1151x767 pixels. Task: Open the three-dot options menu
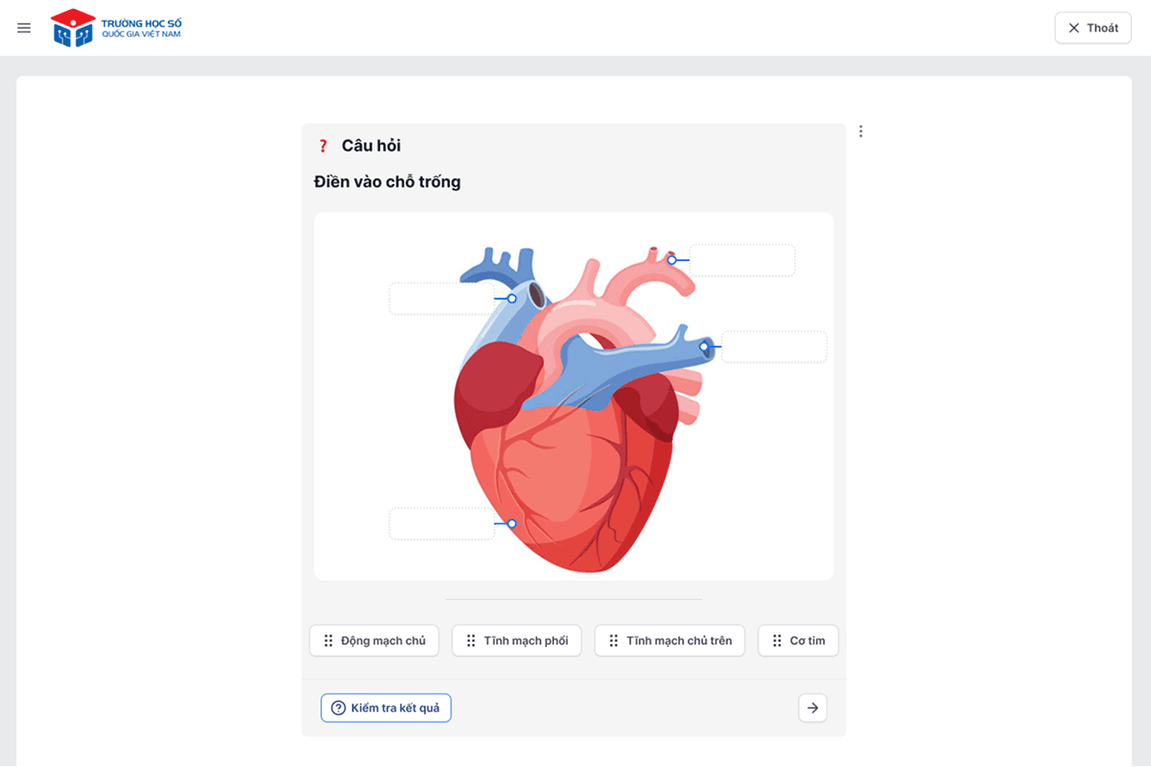click(x=861, y=131)
